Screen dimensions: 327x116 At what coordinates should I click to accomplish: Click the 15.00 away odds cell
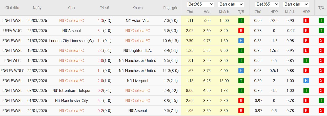pos(224,21)
